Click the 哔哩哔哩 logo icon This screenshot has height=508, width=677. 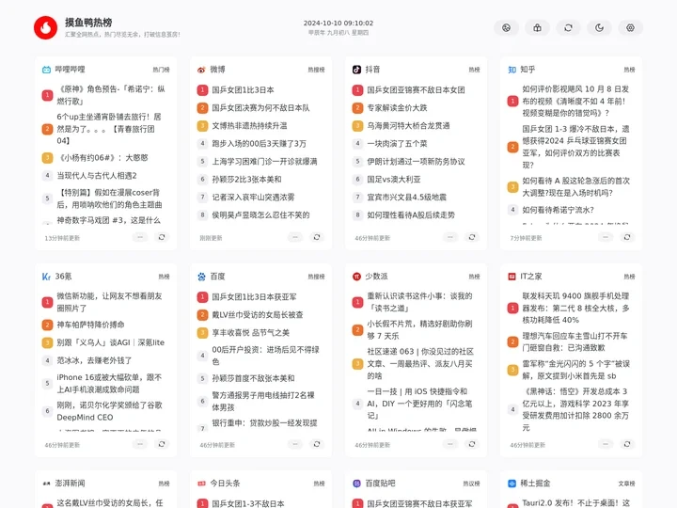(x=46, y=70)
